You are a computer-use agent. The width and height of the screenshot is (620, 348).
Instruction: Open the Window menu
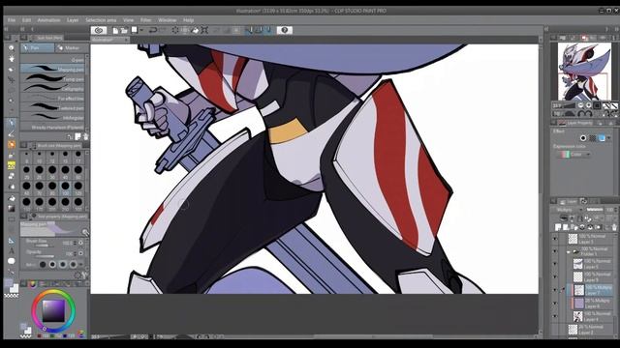pos(168,19)
